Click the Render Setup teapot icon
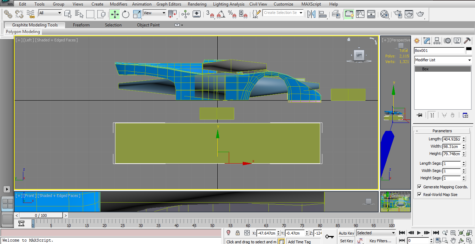The width and height of the screenshot is (475, 244). coord(398,14)
